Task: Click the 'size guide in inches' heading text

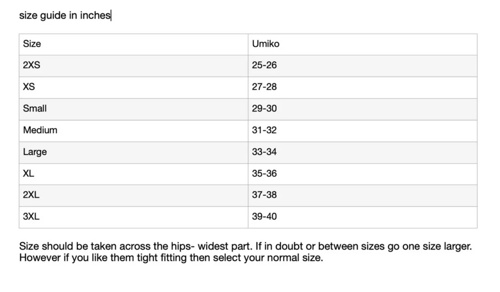Action: click(65, 15)
